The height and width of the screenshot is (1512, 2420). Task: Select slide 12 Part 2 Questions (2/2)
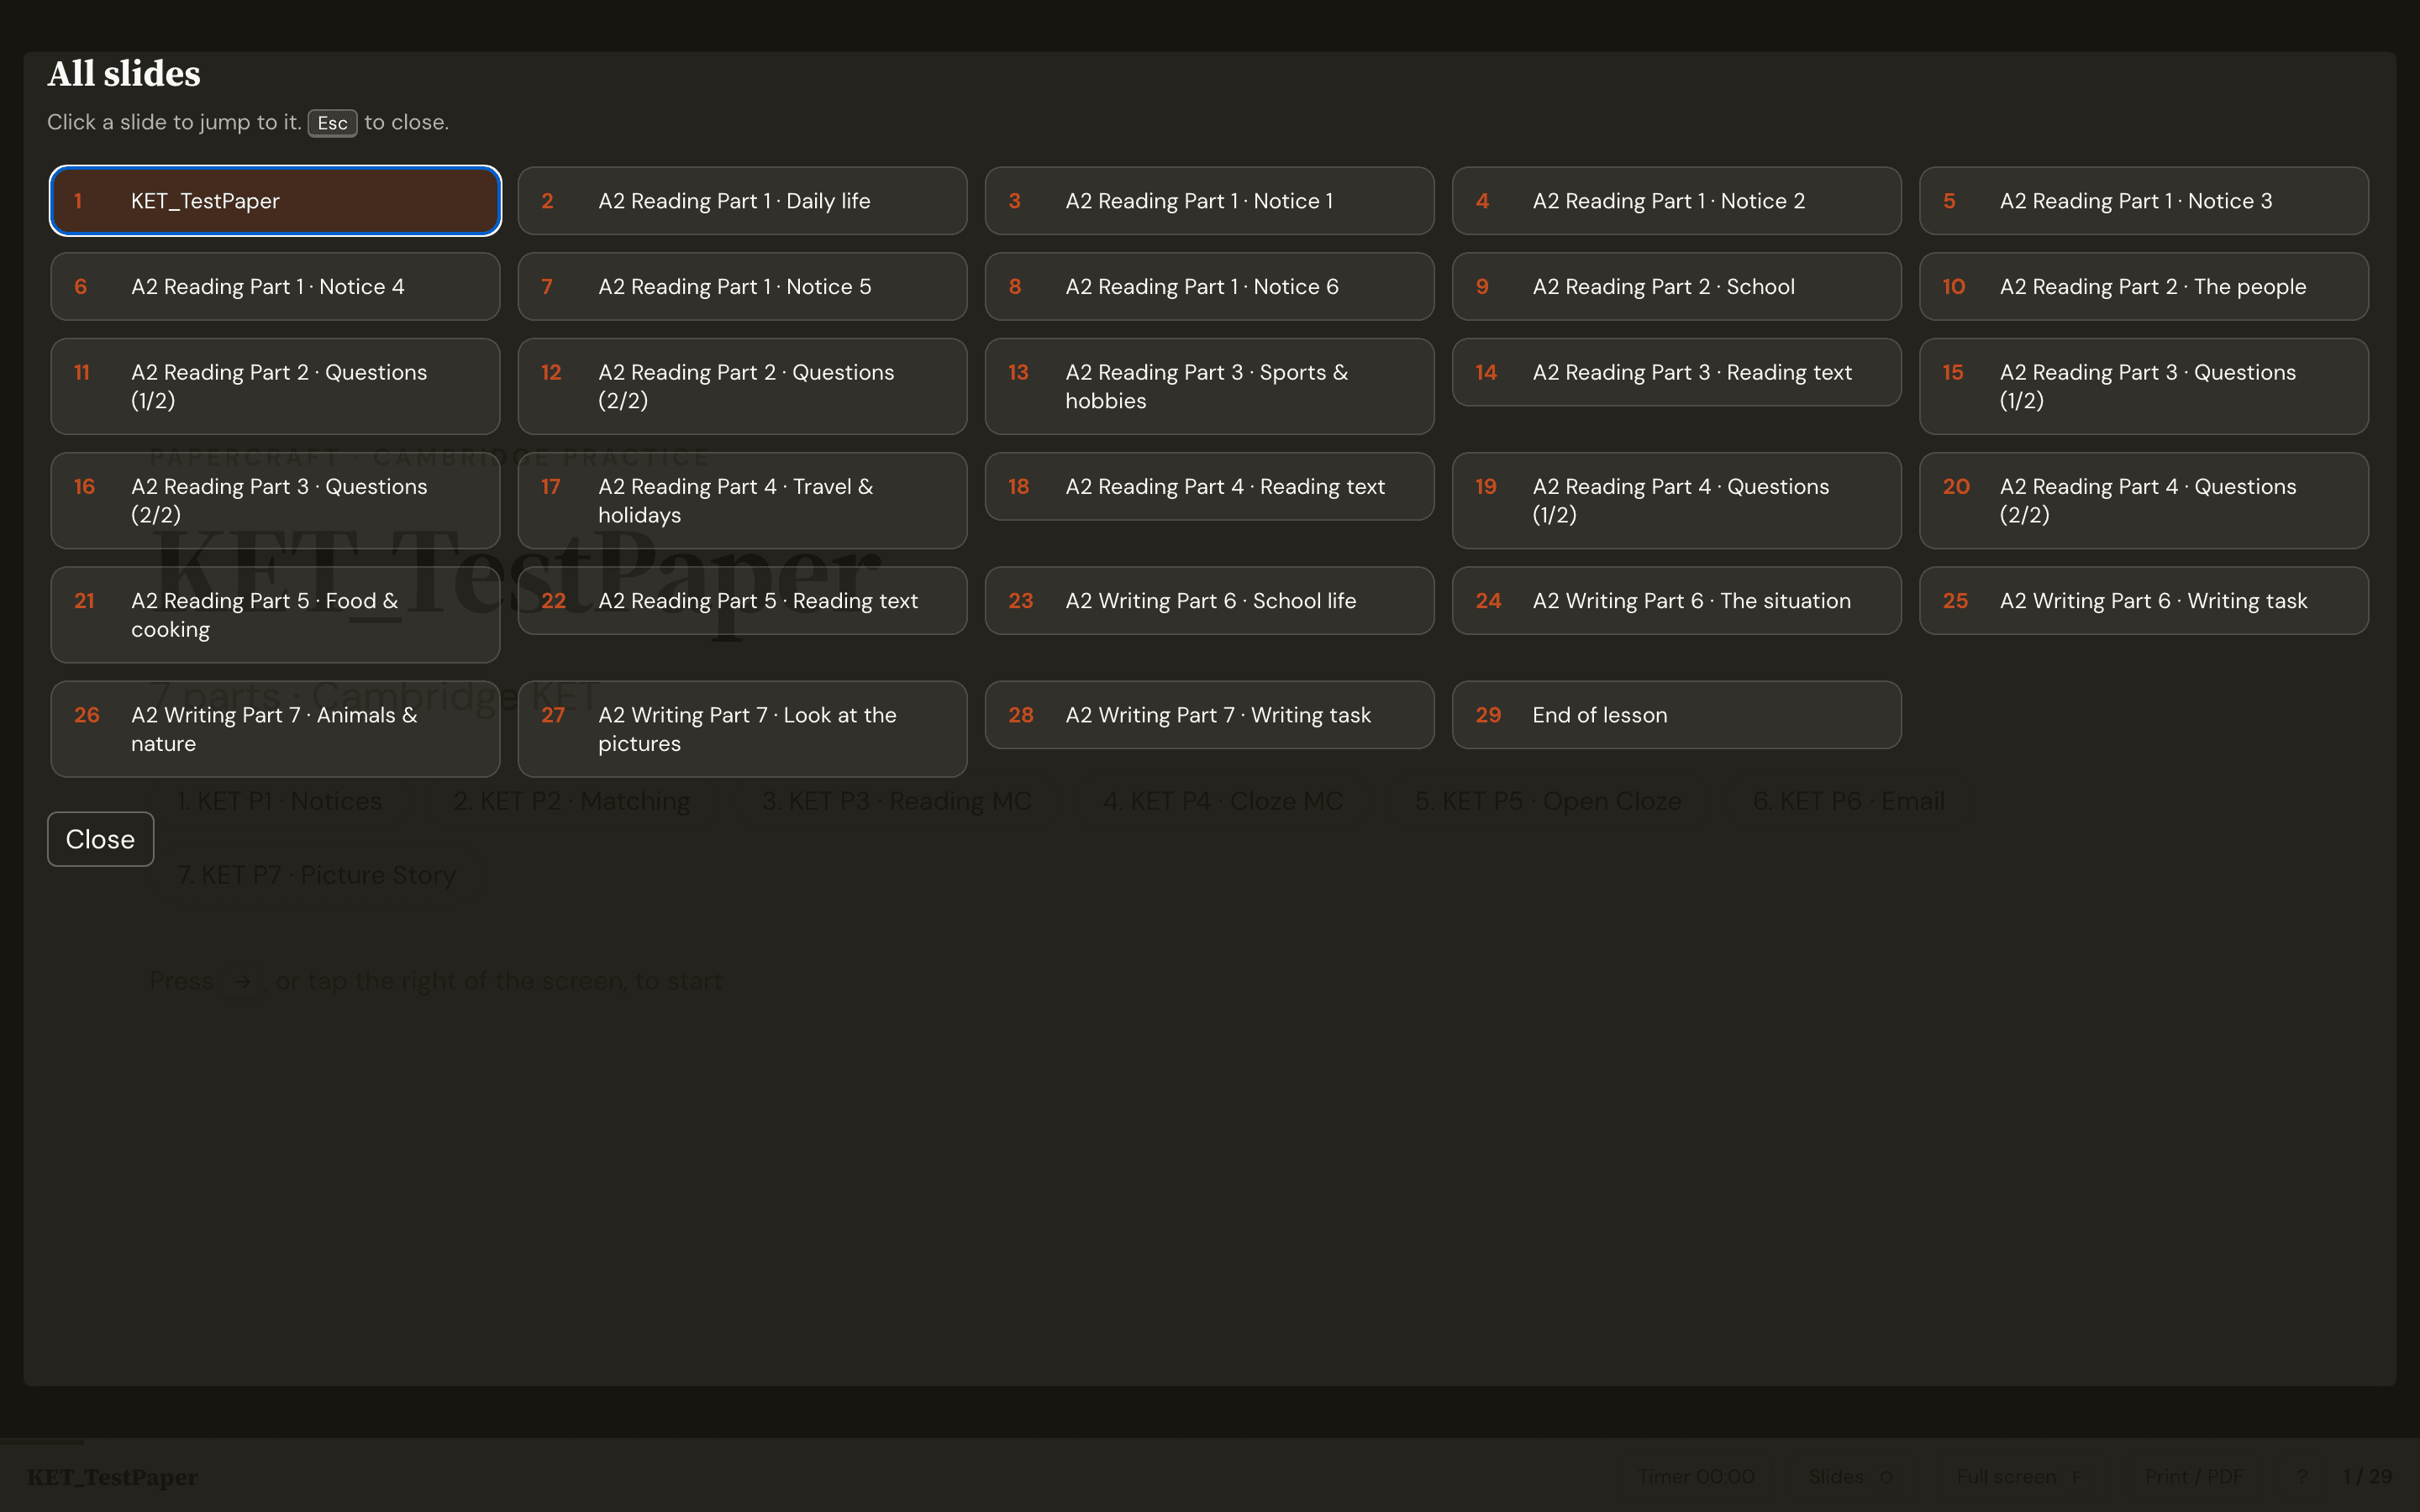click(742, 386)
